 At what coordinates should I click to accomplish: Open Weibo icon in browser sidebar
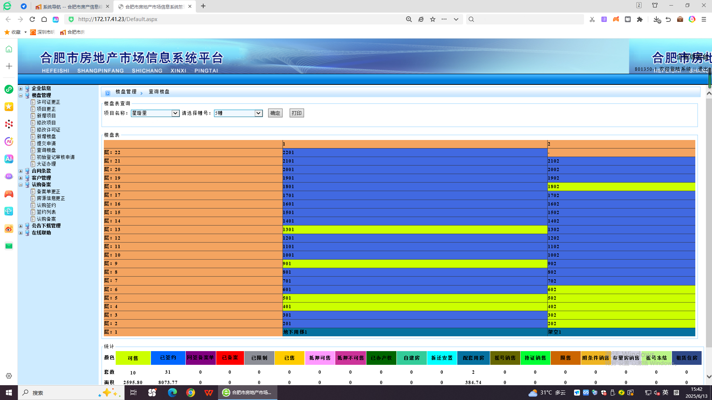(9, 229)
